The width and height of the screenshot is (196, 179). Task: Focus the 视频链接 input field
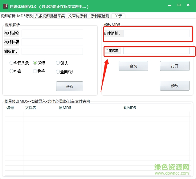click(x=52, y=33)
